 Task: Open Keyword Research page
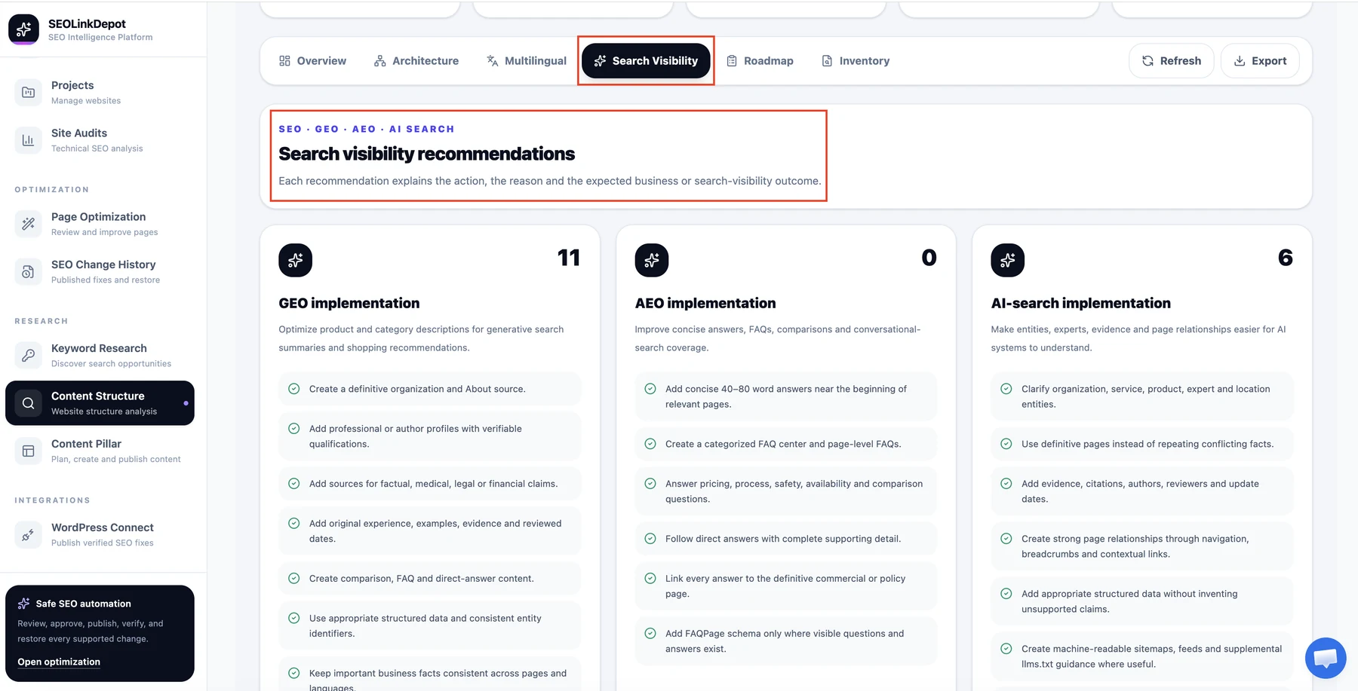pos(100,355)
